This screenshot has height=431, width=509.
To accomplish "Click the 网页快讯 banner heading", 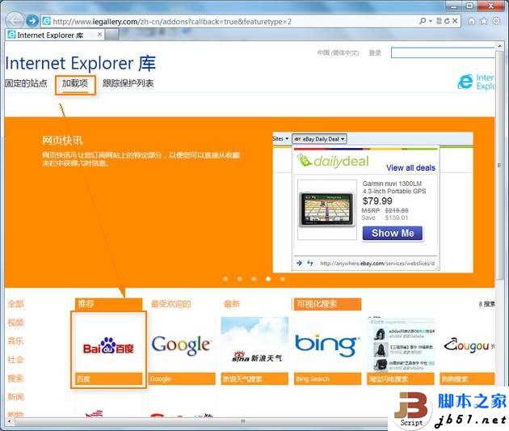I will coord(62,141).
